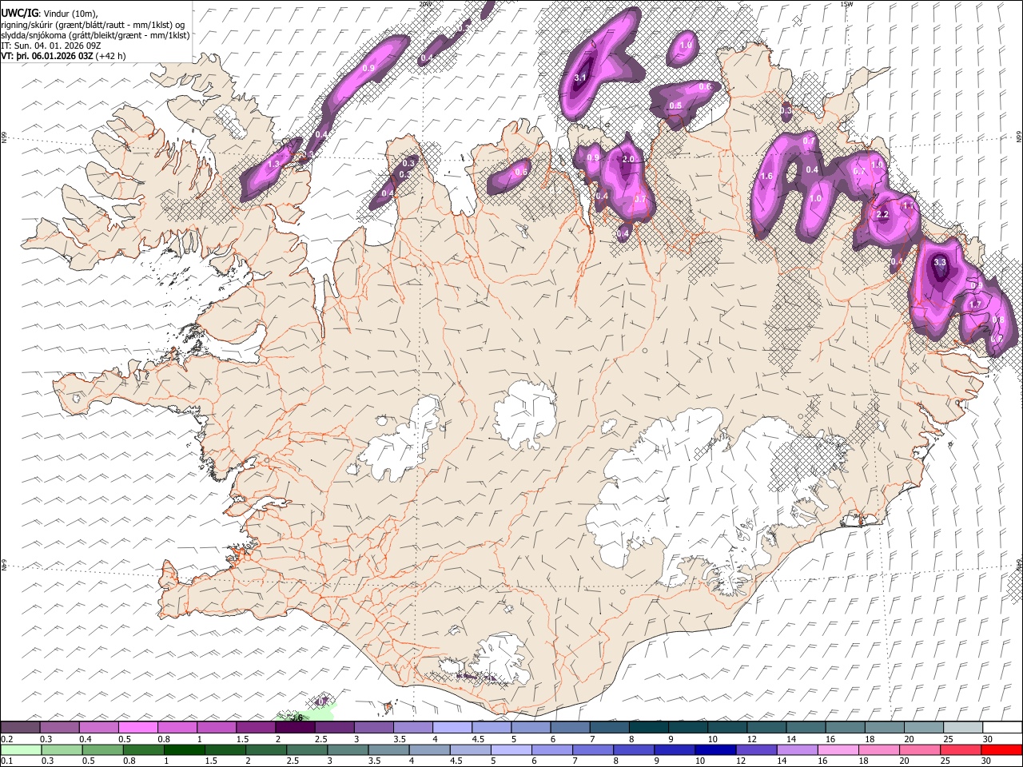Image resolution: width=1023 pixels, height=767 pixels.
Task: Select the lower legend swatch starting at 8
Action: [633, 749]
